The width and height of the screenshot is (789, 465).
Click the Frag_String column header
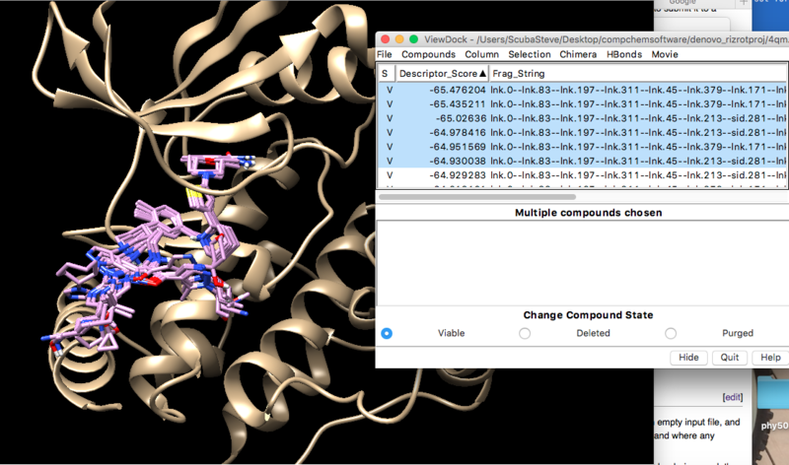[638, 73]
